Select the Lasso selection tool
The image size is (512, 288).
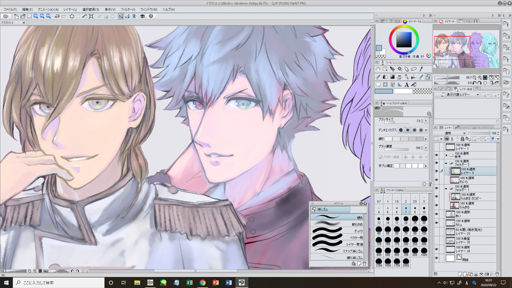click(413, 69)
